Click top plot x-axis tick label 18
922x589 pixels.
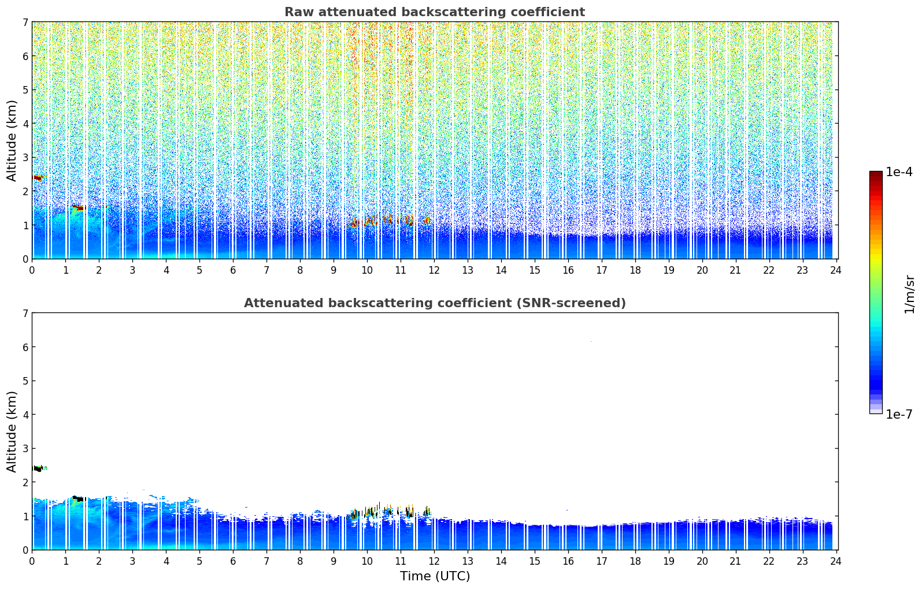coord(635,270)
